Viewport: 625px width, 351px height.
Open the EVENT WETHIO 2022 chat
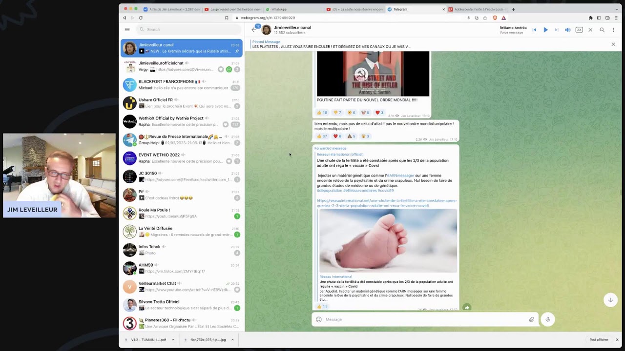coord(181,158)
